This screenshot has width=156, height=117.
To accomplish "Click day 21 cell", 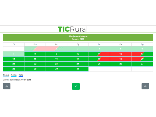I will pos(14,64).
